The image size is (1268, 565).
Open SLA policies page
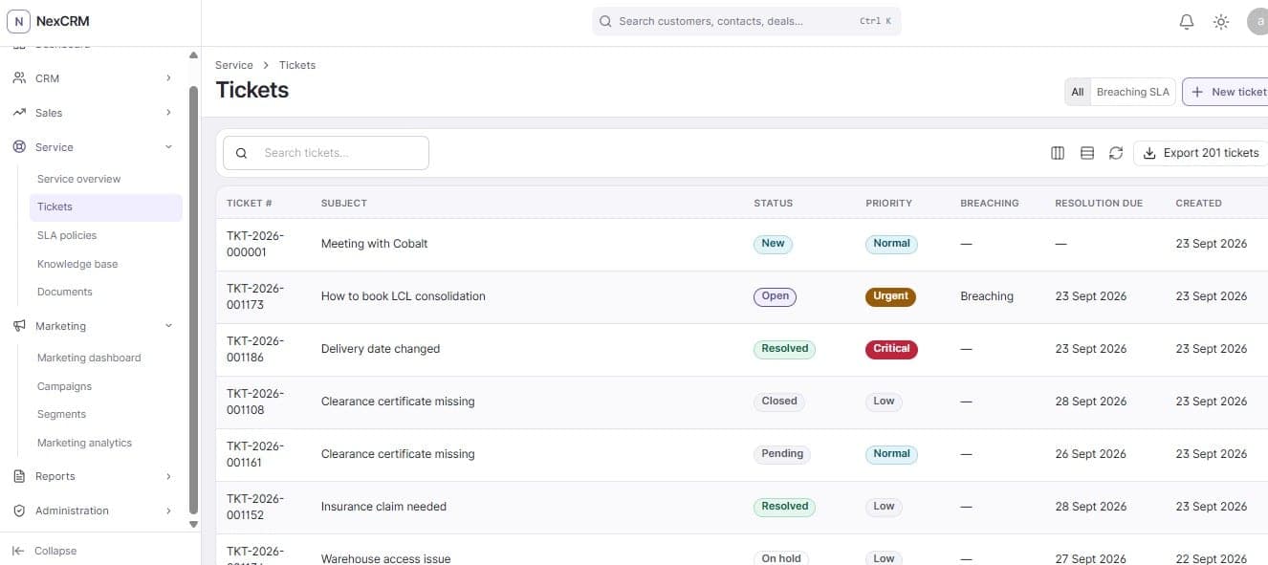pyautogui.click(x=105, y=235)
